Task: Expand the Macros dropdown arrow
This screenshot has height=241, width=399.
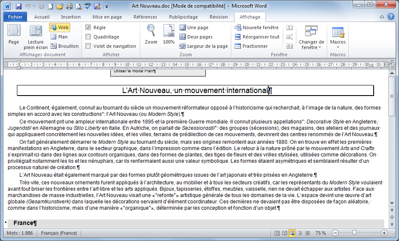Action: pyautogui.click(x=338, y=47)
